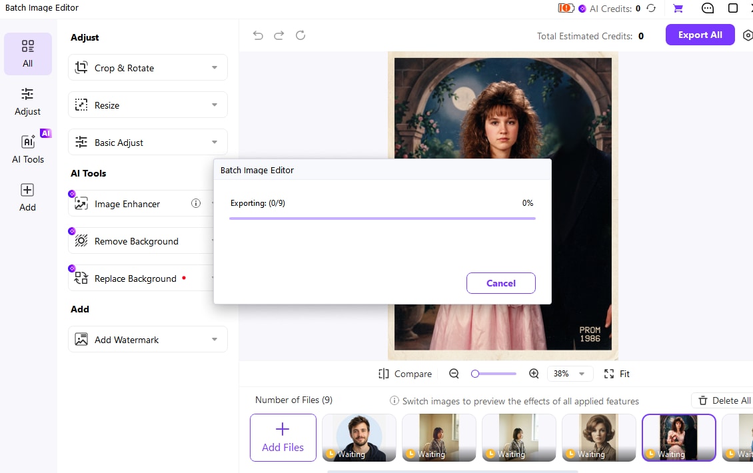Click the AI Credits purple coin icon
The image size is (753, 473).
pyautogui.click(x=582, y=9)
